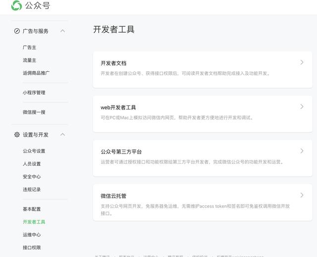Click the web开发者工具 description text
Screen dimensions: 317x257
[x=177, y=117]
